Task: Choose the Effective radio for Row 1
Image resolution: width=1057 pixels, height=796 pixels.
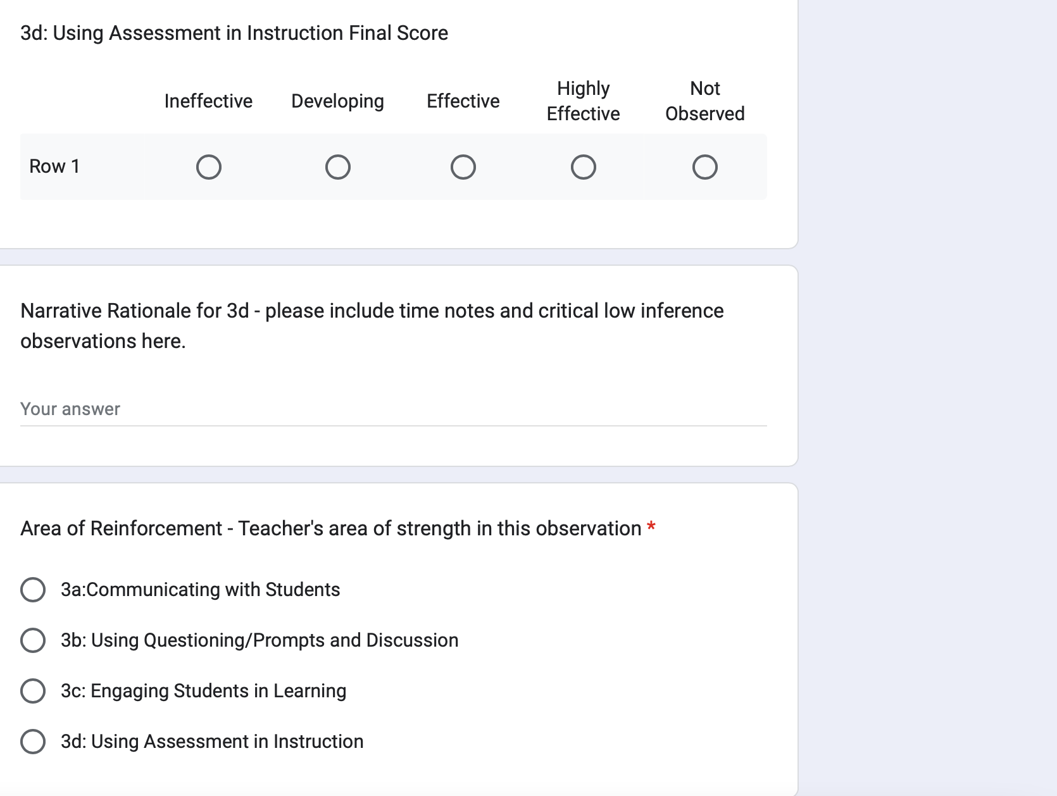Action: point(463,167)
